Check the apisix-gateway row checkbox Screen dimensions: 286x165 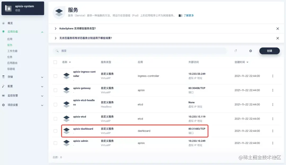pos(55,90)
